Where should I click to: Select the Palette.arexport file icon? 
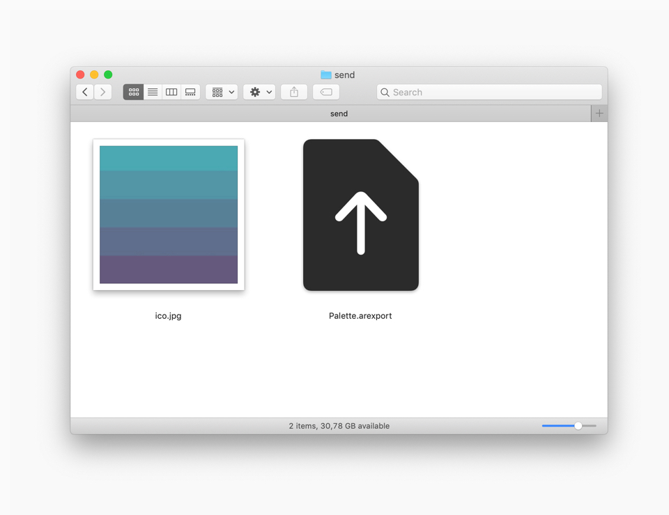point(361,214)
